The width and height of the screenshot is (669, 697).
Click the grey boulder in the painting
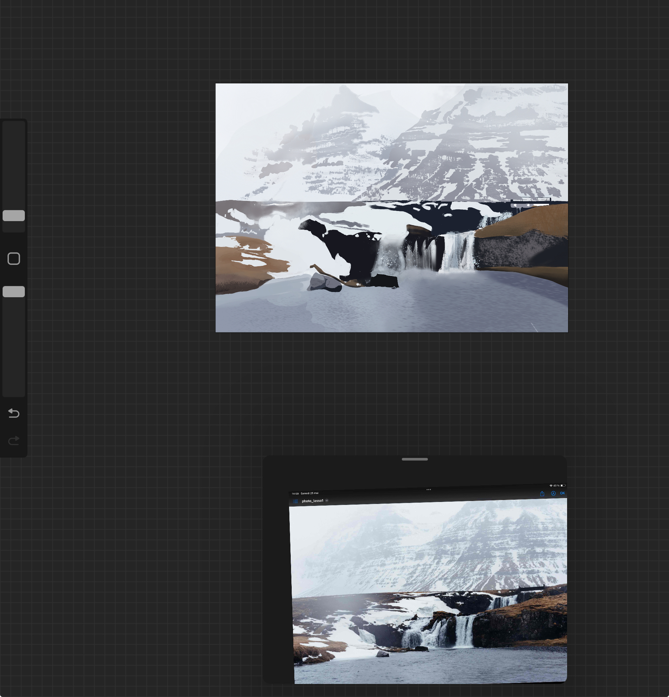pos(324,283)
